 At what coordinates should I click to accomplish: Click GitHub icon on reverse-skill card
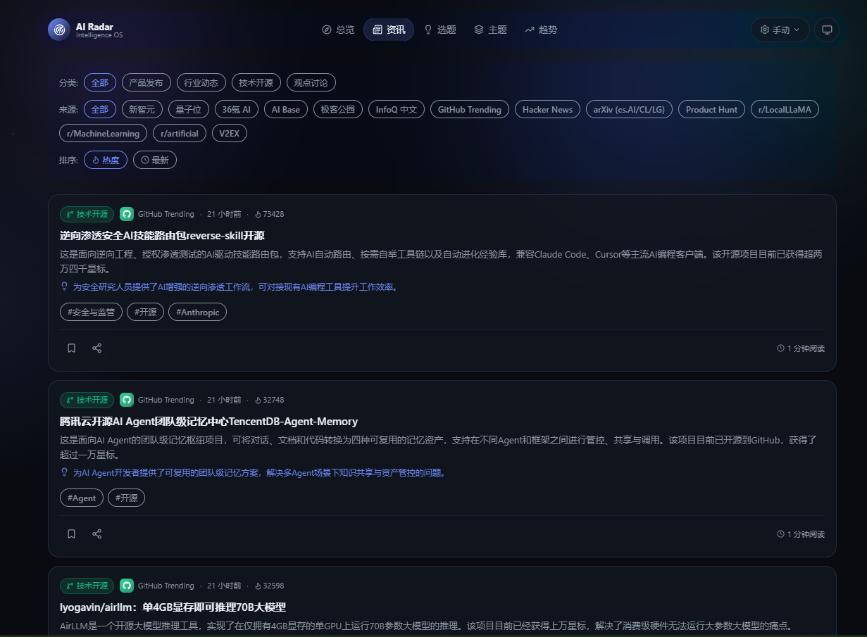[x=127, y=214]
